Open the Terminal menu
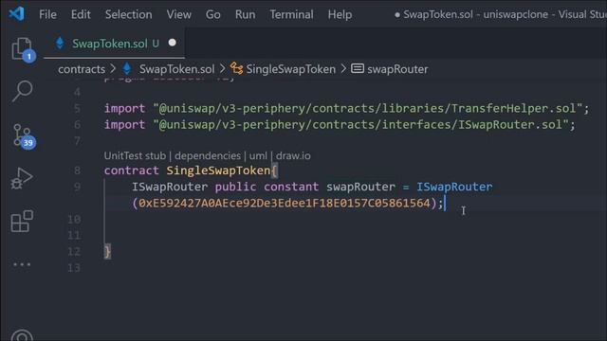607x341 pixels. (x=291, y=15)
